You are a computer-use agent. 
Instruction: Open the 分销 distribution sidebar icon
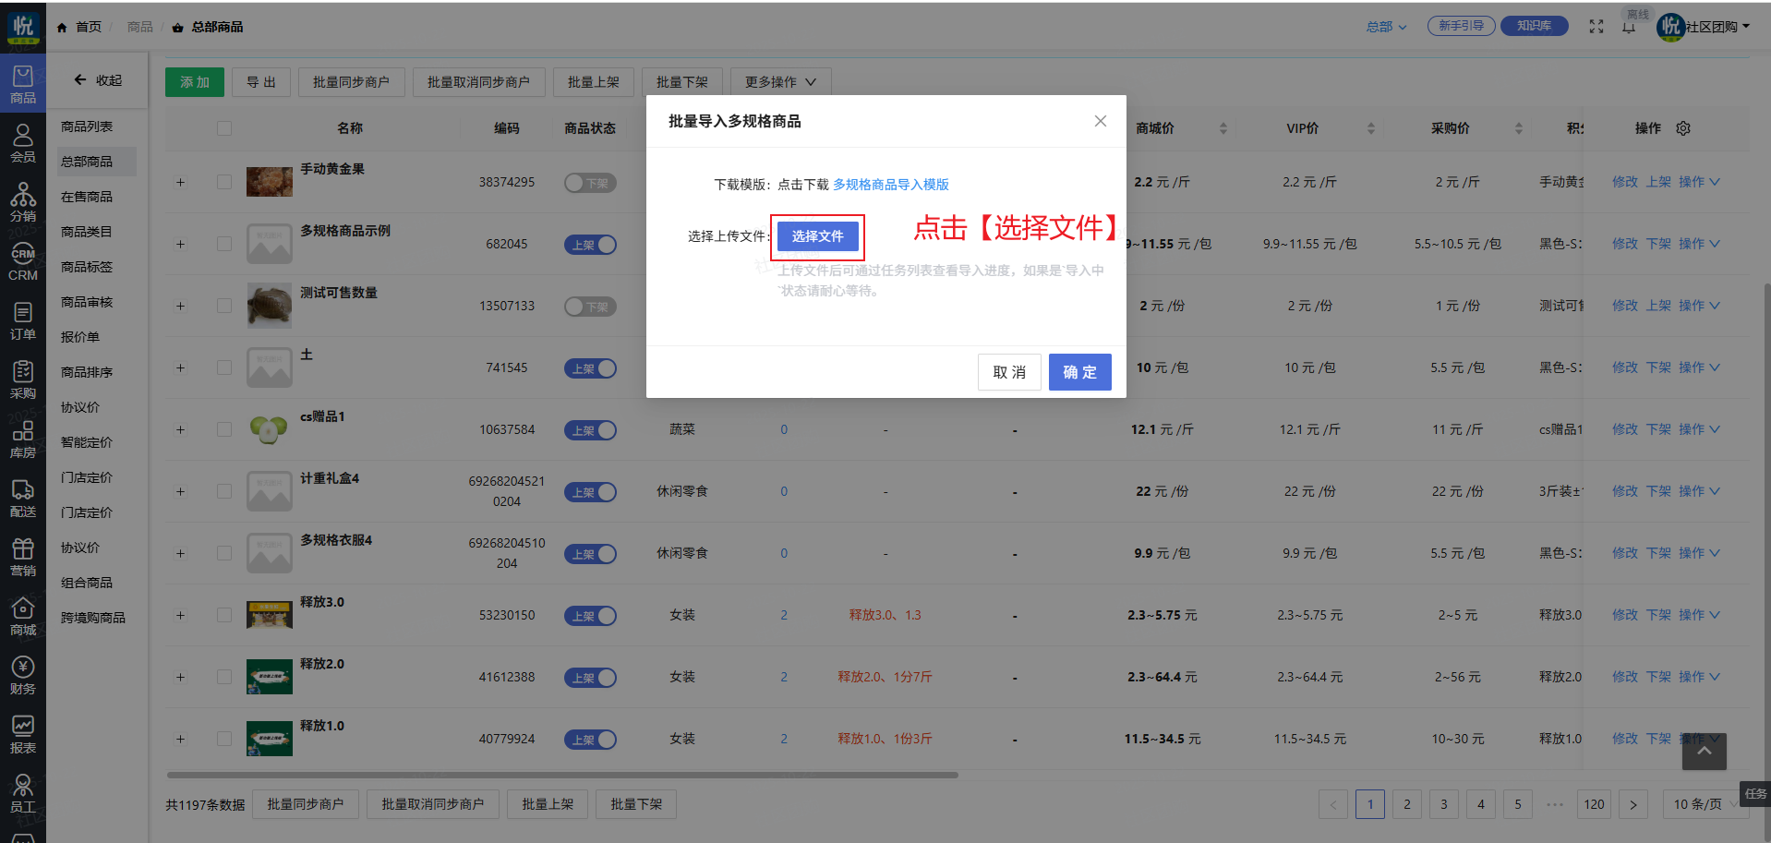(x=22, y=201)
